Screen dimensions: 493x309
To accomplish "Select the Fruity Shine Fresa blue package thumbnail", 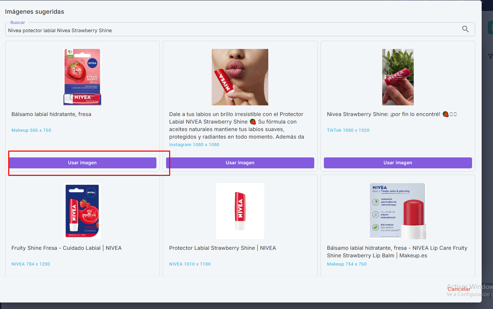I will pos(82,211).
